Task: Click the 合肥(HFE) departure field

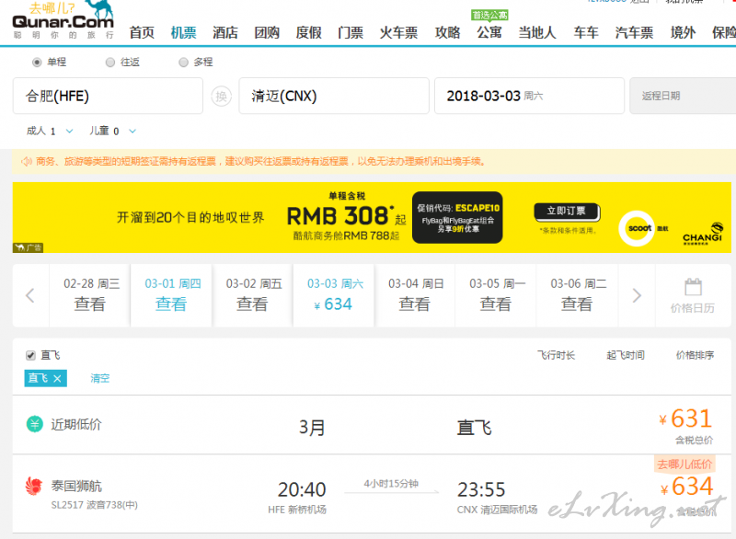Action: 108,97
